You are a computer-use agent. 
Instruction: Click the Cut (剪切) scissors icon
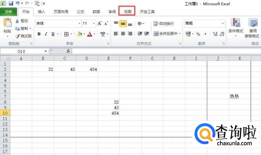(x=17, y=21)
